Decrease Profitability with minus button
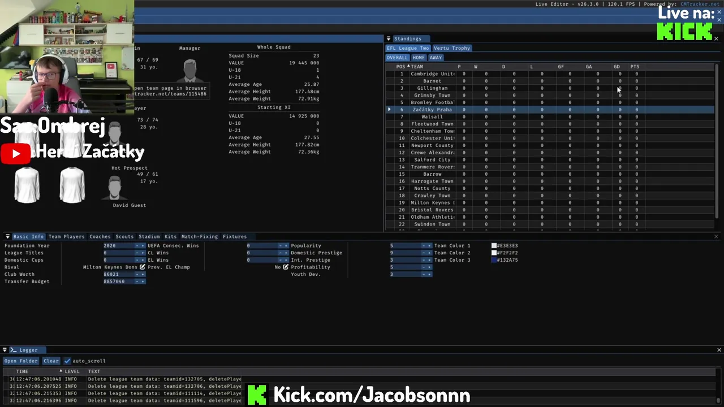 424,267
